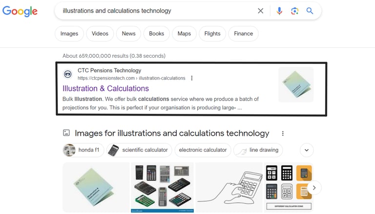This screenshot has height=214, width=375.
Task: Open three-dot options for the Images section
Action: (x=283, y=133)
